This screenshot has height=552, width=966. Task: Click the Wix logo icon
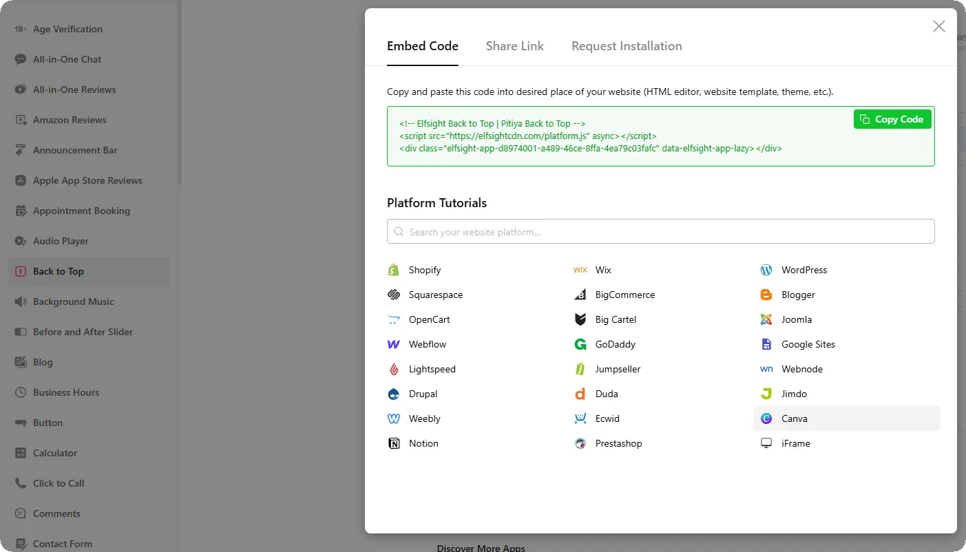(580, 270)
